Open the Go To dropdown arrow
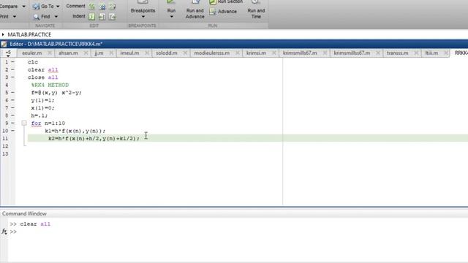This screenshot has height=263, width=468. [x=58, y=7]
